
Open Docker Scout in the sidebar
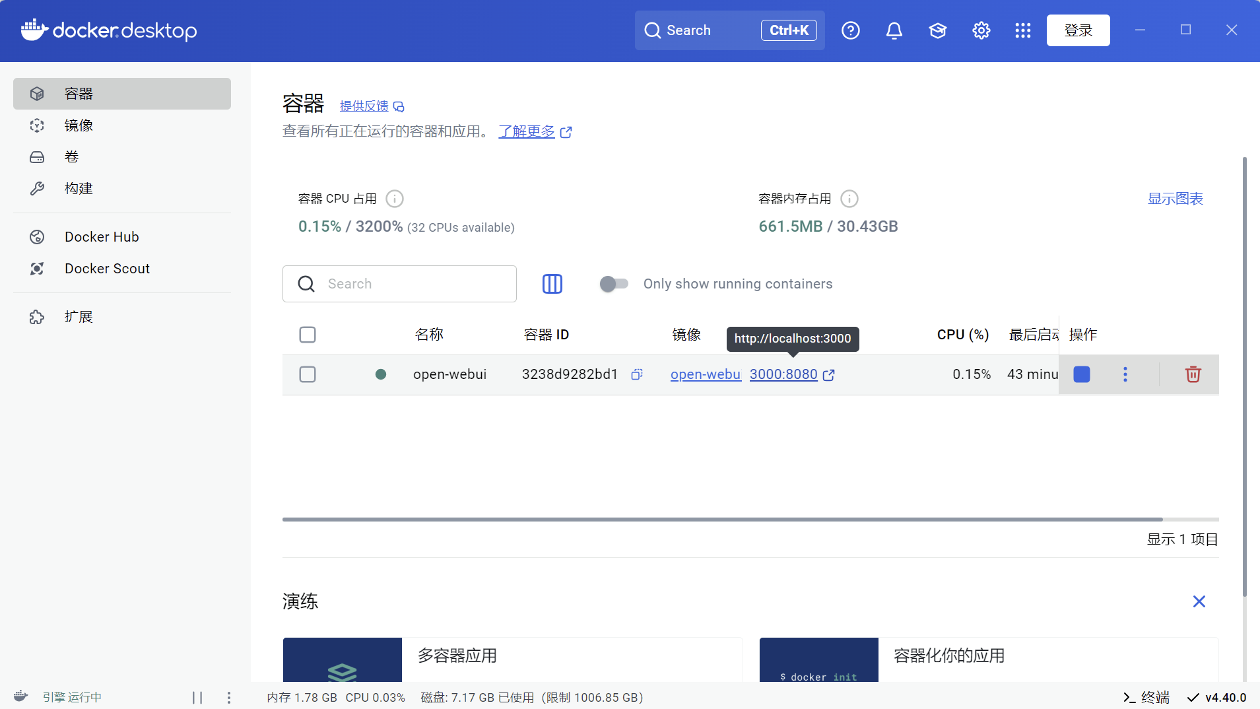tap(122, 269)
